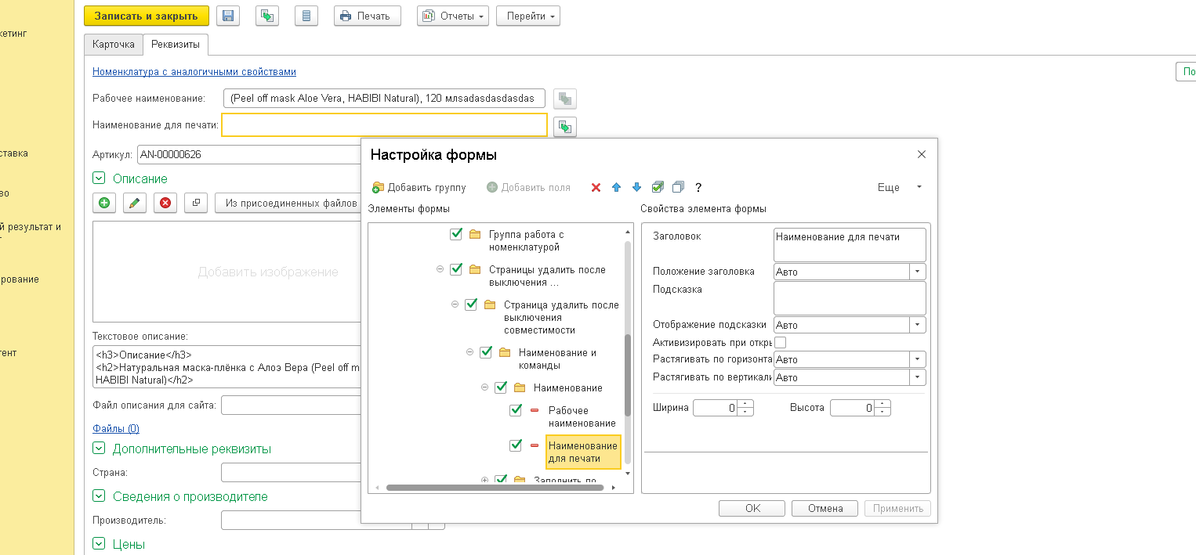Image resolution: width=1196 pixels, height=555 pixels.
Task: Click the uncheck all elements icon
Action: (x=678, y=187)
